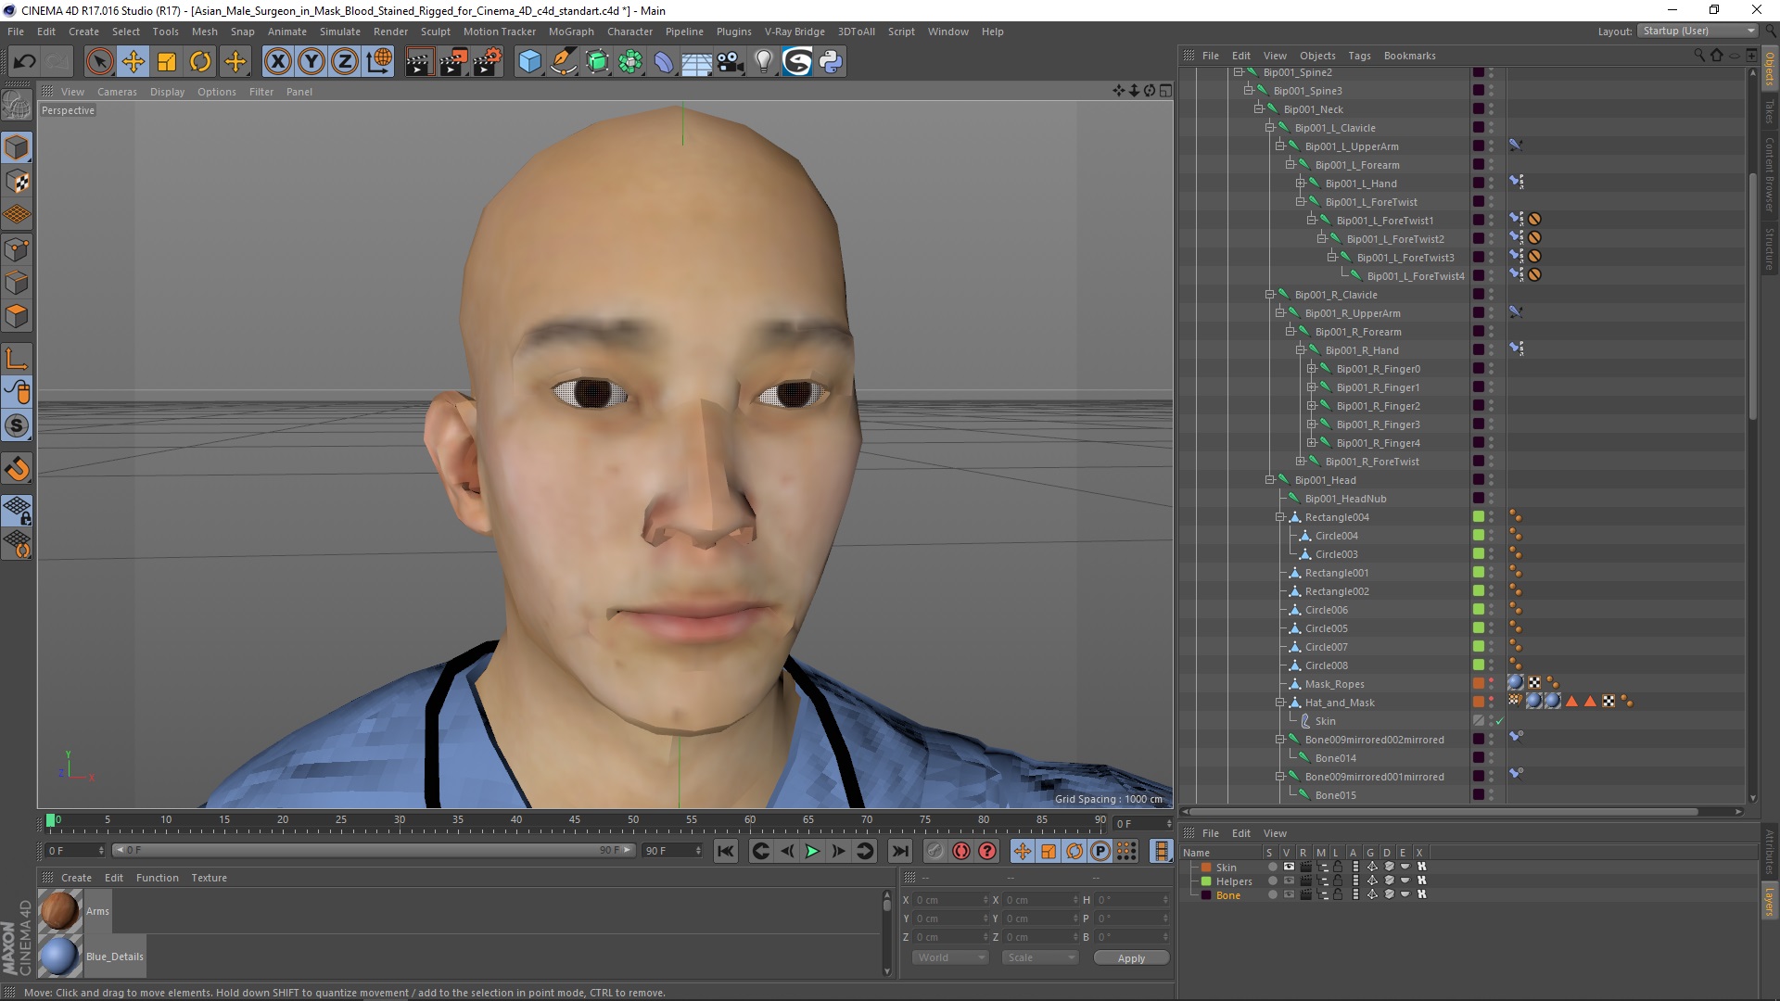Open material manager Create menu
The width and height of the screenshot is (1780, 1001).
point(76,878)
